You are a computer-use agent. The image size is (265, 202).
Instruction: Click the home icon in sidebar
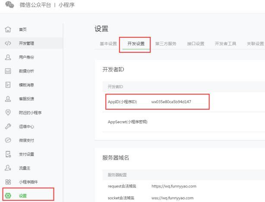point(8,29)
